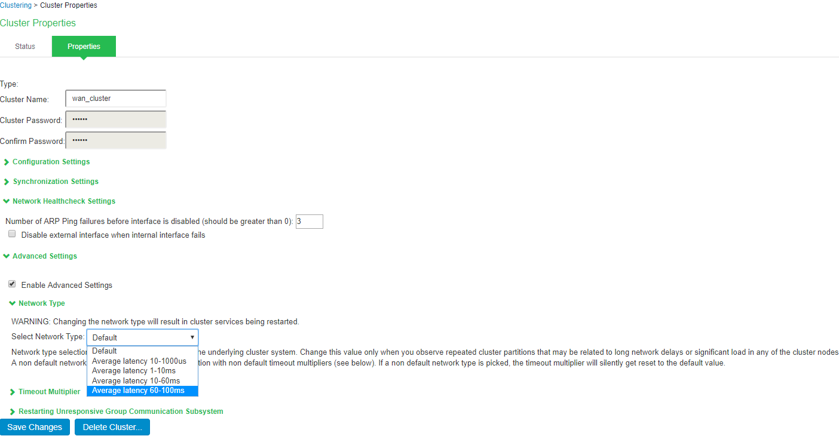Choose Average latency 60-100ms option
Viewport: 839px width, 436px height.
click(x=142, y=391)
